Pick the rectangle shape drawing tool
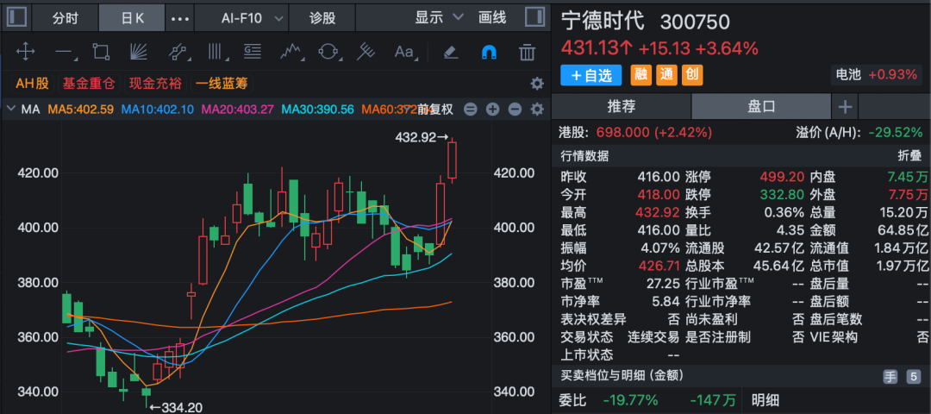Screen dimensions: 931x414 [101, 52]
